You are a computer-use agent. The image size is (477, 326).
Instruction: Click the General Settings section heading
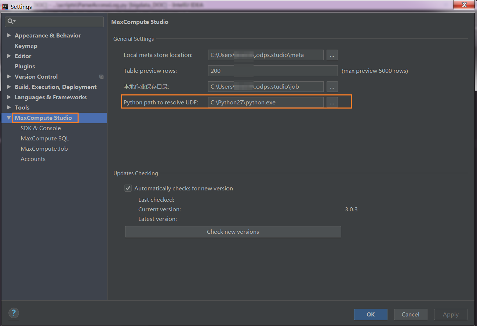(x=134, y=39)
